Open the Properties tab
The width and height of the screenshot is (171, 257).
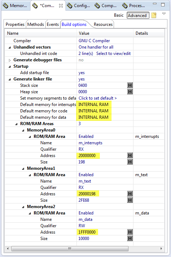click(x=15, y=24)
